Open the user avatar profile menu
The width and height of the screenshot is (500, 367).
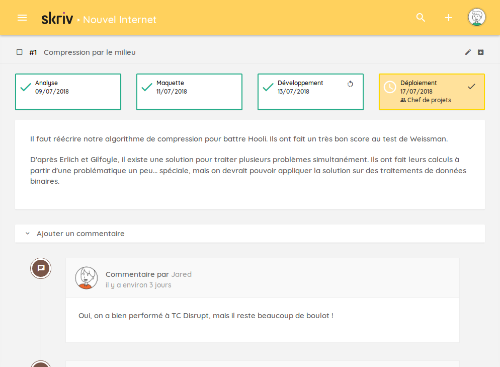click(x=476, y=18)
